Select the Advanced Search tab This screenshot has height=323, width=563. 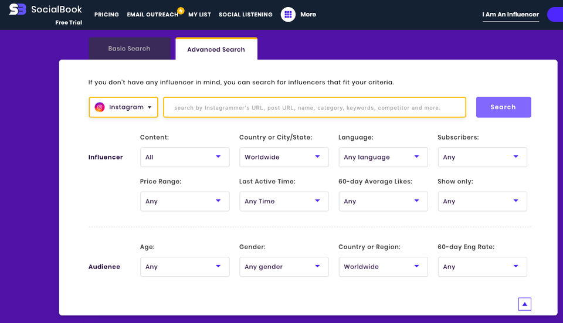pos(216,50)
